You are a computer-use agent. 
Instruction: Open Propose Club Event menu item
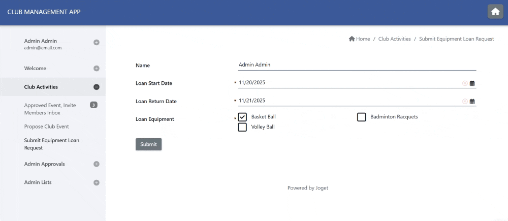point(47,127)
